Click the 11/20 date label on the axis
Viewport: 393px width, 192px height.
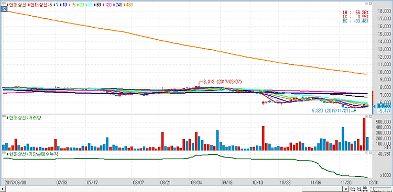tap(346, 183)
